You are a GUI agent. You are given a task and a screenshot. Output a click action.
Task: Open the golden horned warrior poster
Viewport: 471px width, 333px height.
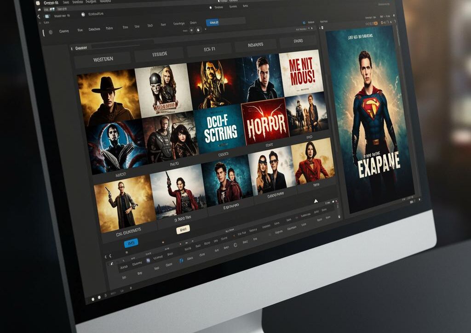tap(214, 84)
